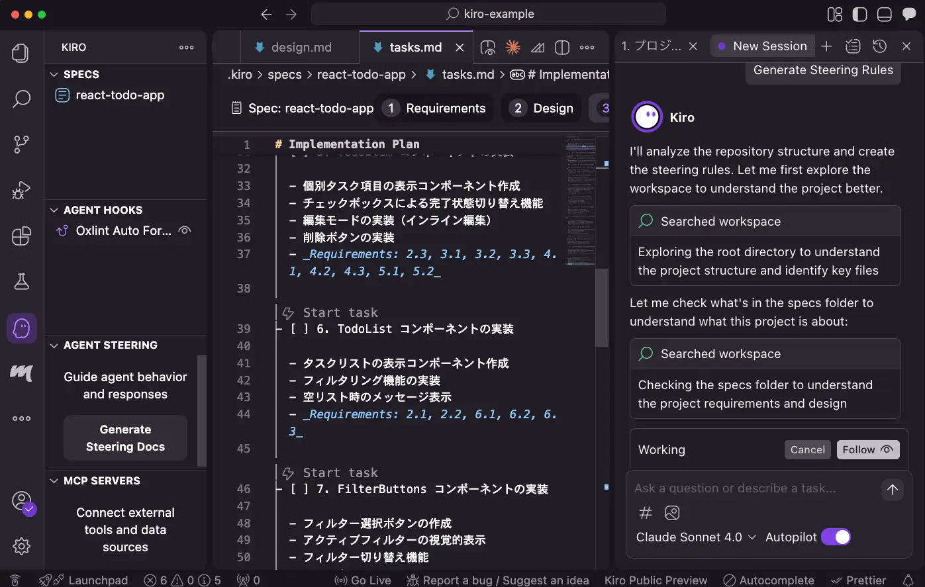Click the code minimap overview
This screenshot has width=925, height=587.
tap(581, 201)
